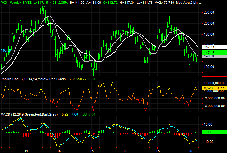Click the '19 year marker on time axis
Screen dimensions: 227x153
pos(190,150)
